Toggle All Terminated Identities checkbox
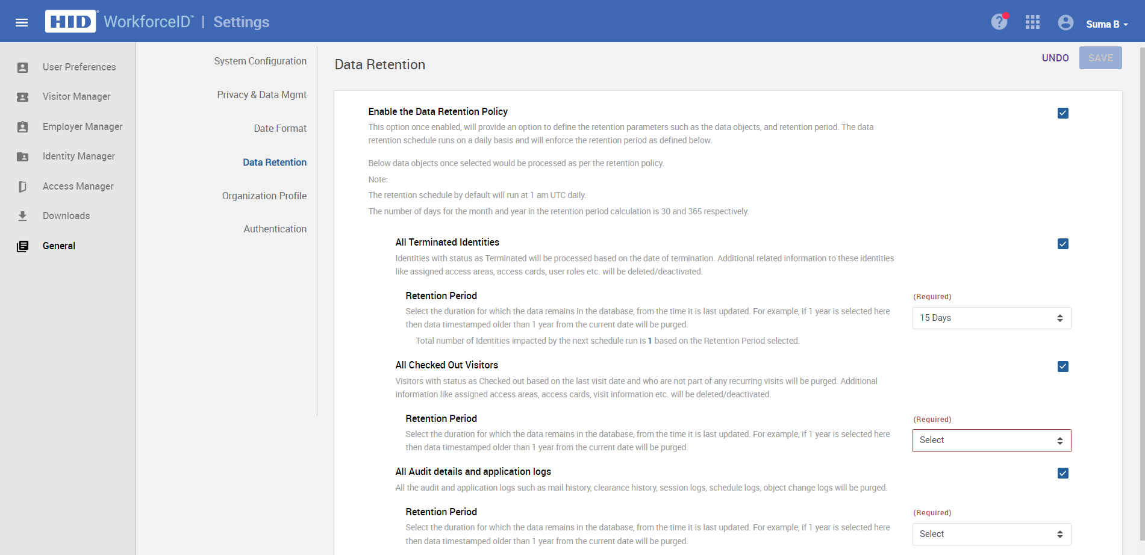 click(x=1063, y=244)
